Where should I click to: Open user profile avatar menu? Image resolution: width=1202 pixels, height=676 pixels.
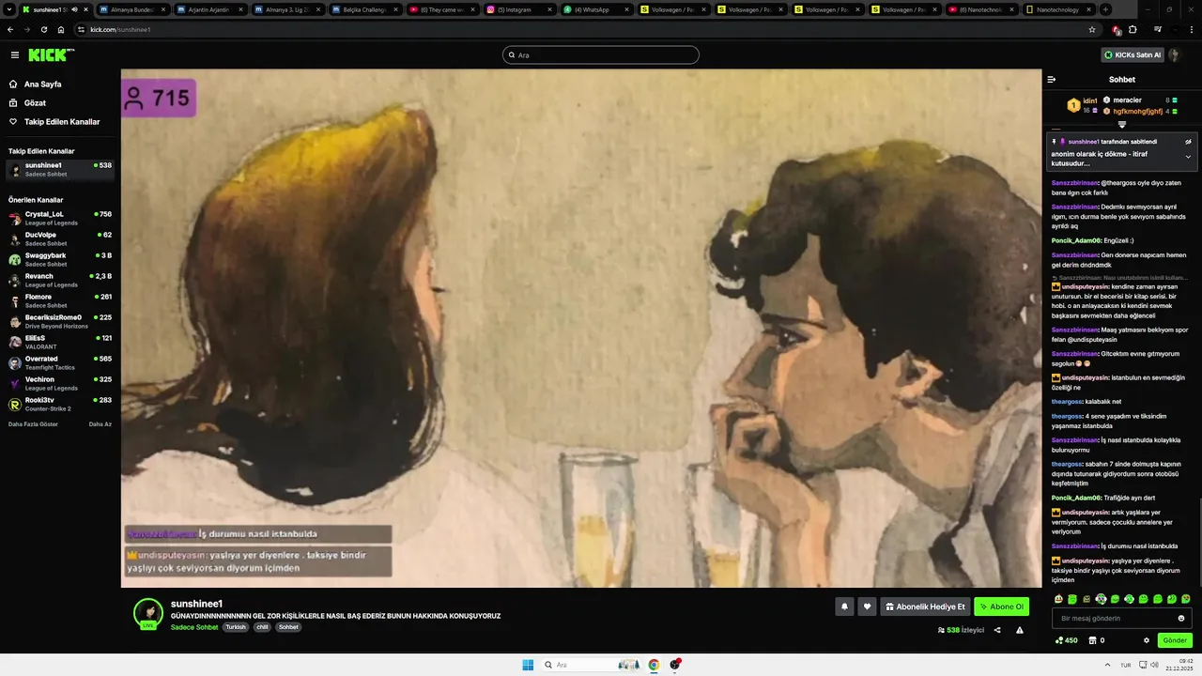coord(1174,54)
